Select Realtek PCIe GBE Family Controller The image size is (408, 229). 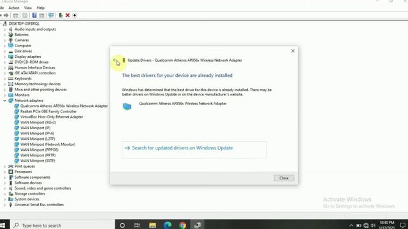[48, 111]
